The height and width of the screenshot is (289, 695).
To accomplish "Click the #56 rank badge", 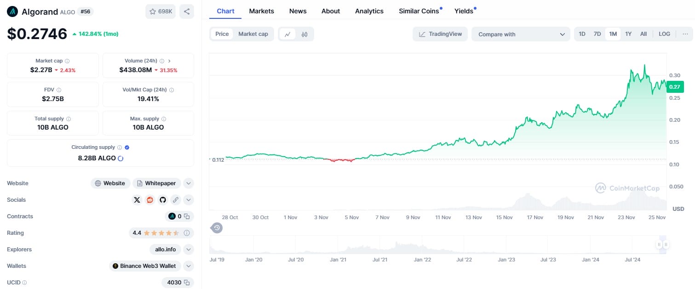I will (85, 11).
